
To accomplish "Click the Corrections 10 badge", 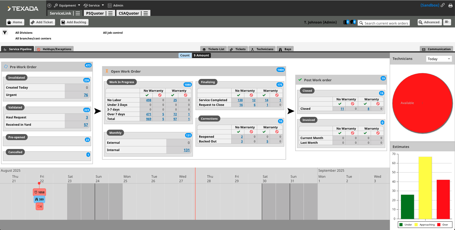I will 281,121.
